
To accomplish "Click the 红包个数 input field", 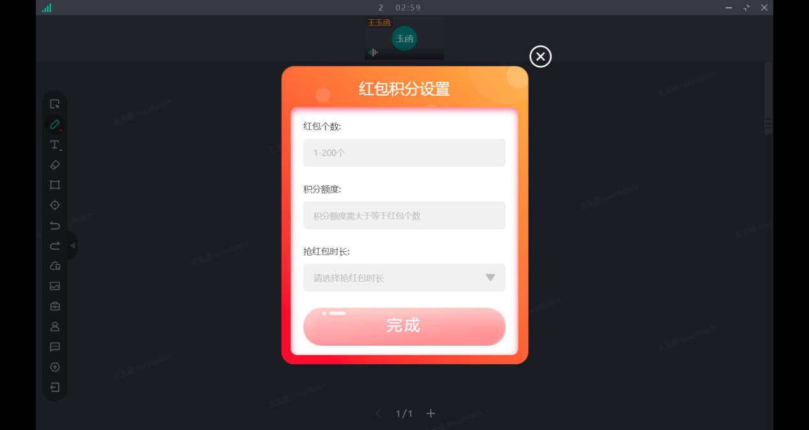I will pos(404,153).
